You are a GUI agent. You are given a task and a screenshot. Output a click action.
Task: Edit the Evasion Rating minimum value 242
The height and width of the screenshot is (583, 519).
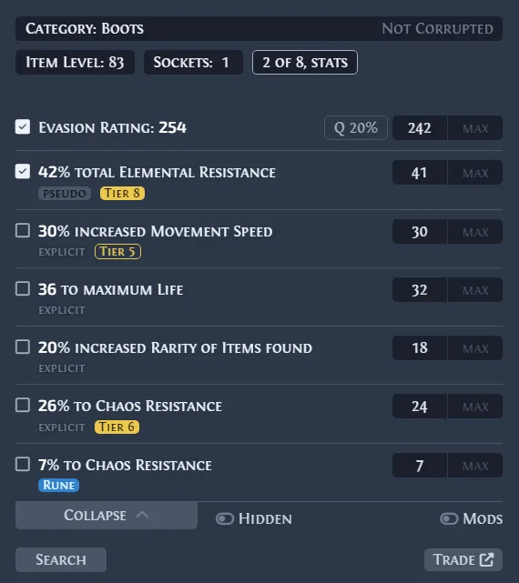pyautogui.click(x=420, y=128)
